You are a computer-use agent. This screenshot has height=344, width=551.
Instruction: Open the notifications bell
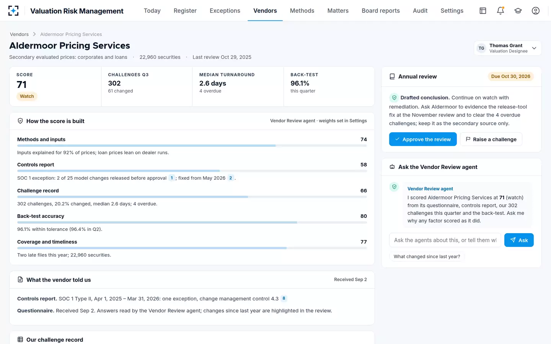[500, 11]
